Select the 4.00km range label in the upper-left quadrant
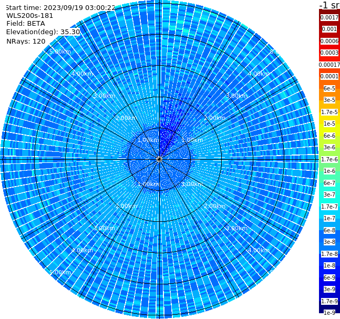Screen dimensions: 340x319 coord(82,74)
